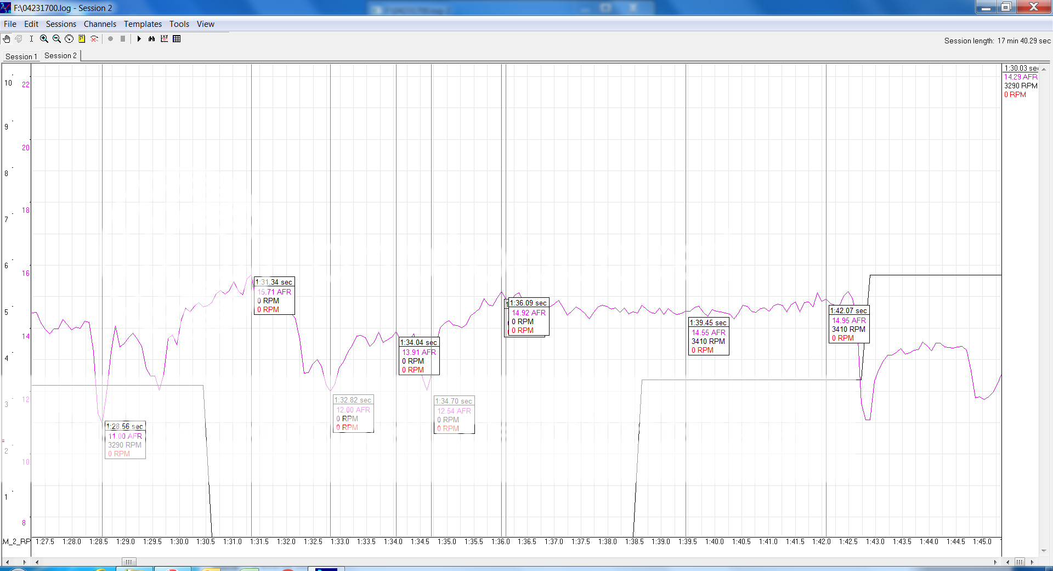Click the zoom in magnifier

pyautogui.click(x=44, y=39)
